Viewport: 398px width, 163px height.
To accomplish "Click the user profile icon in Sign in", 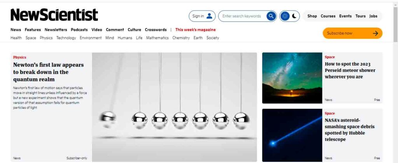I will [209, 16].
